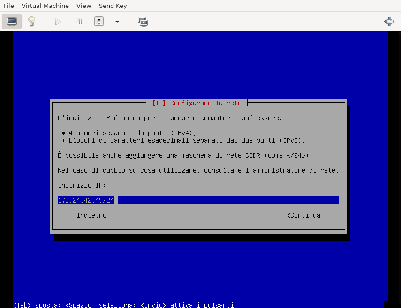This screenshot has width=401, height=308.
Task: Expand the shutdown options dropdown arrow
Action: [117, 22]
